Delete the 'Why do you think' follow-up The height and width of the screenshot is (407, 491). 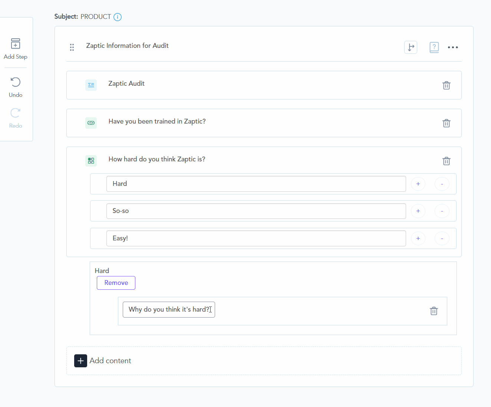click(434, 311)
